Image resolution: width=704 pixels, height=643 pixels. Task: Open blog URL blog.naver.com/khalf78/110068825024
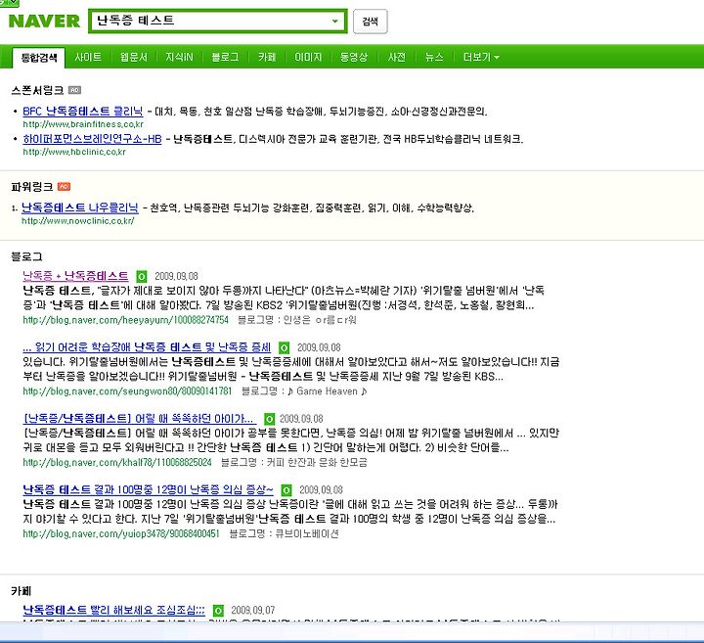[x=116, y=462]
